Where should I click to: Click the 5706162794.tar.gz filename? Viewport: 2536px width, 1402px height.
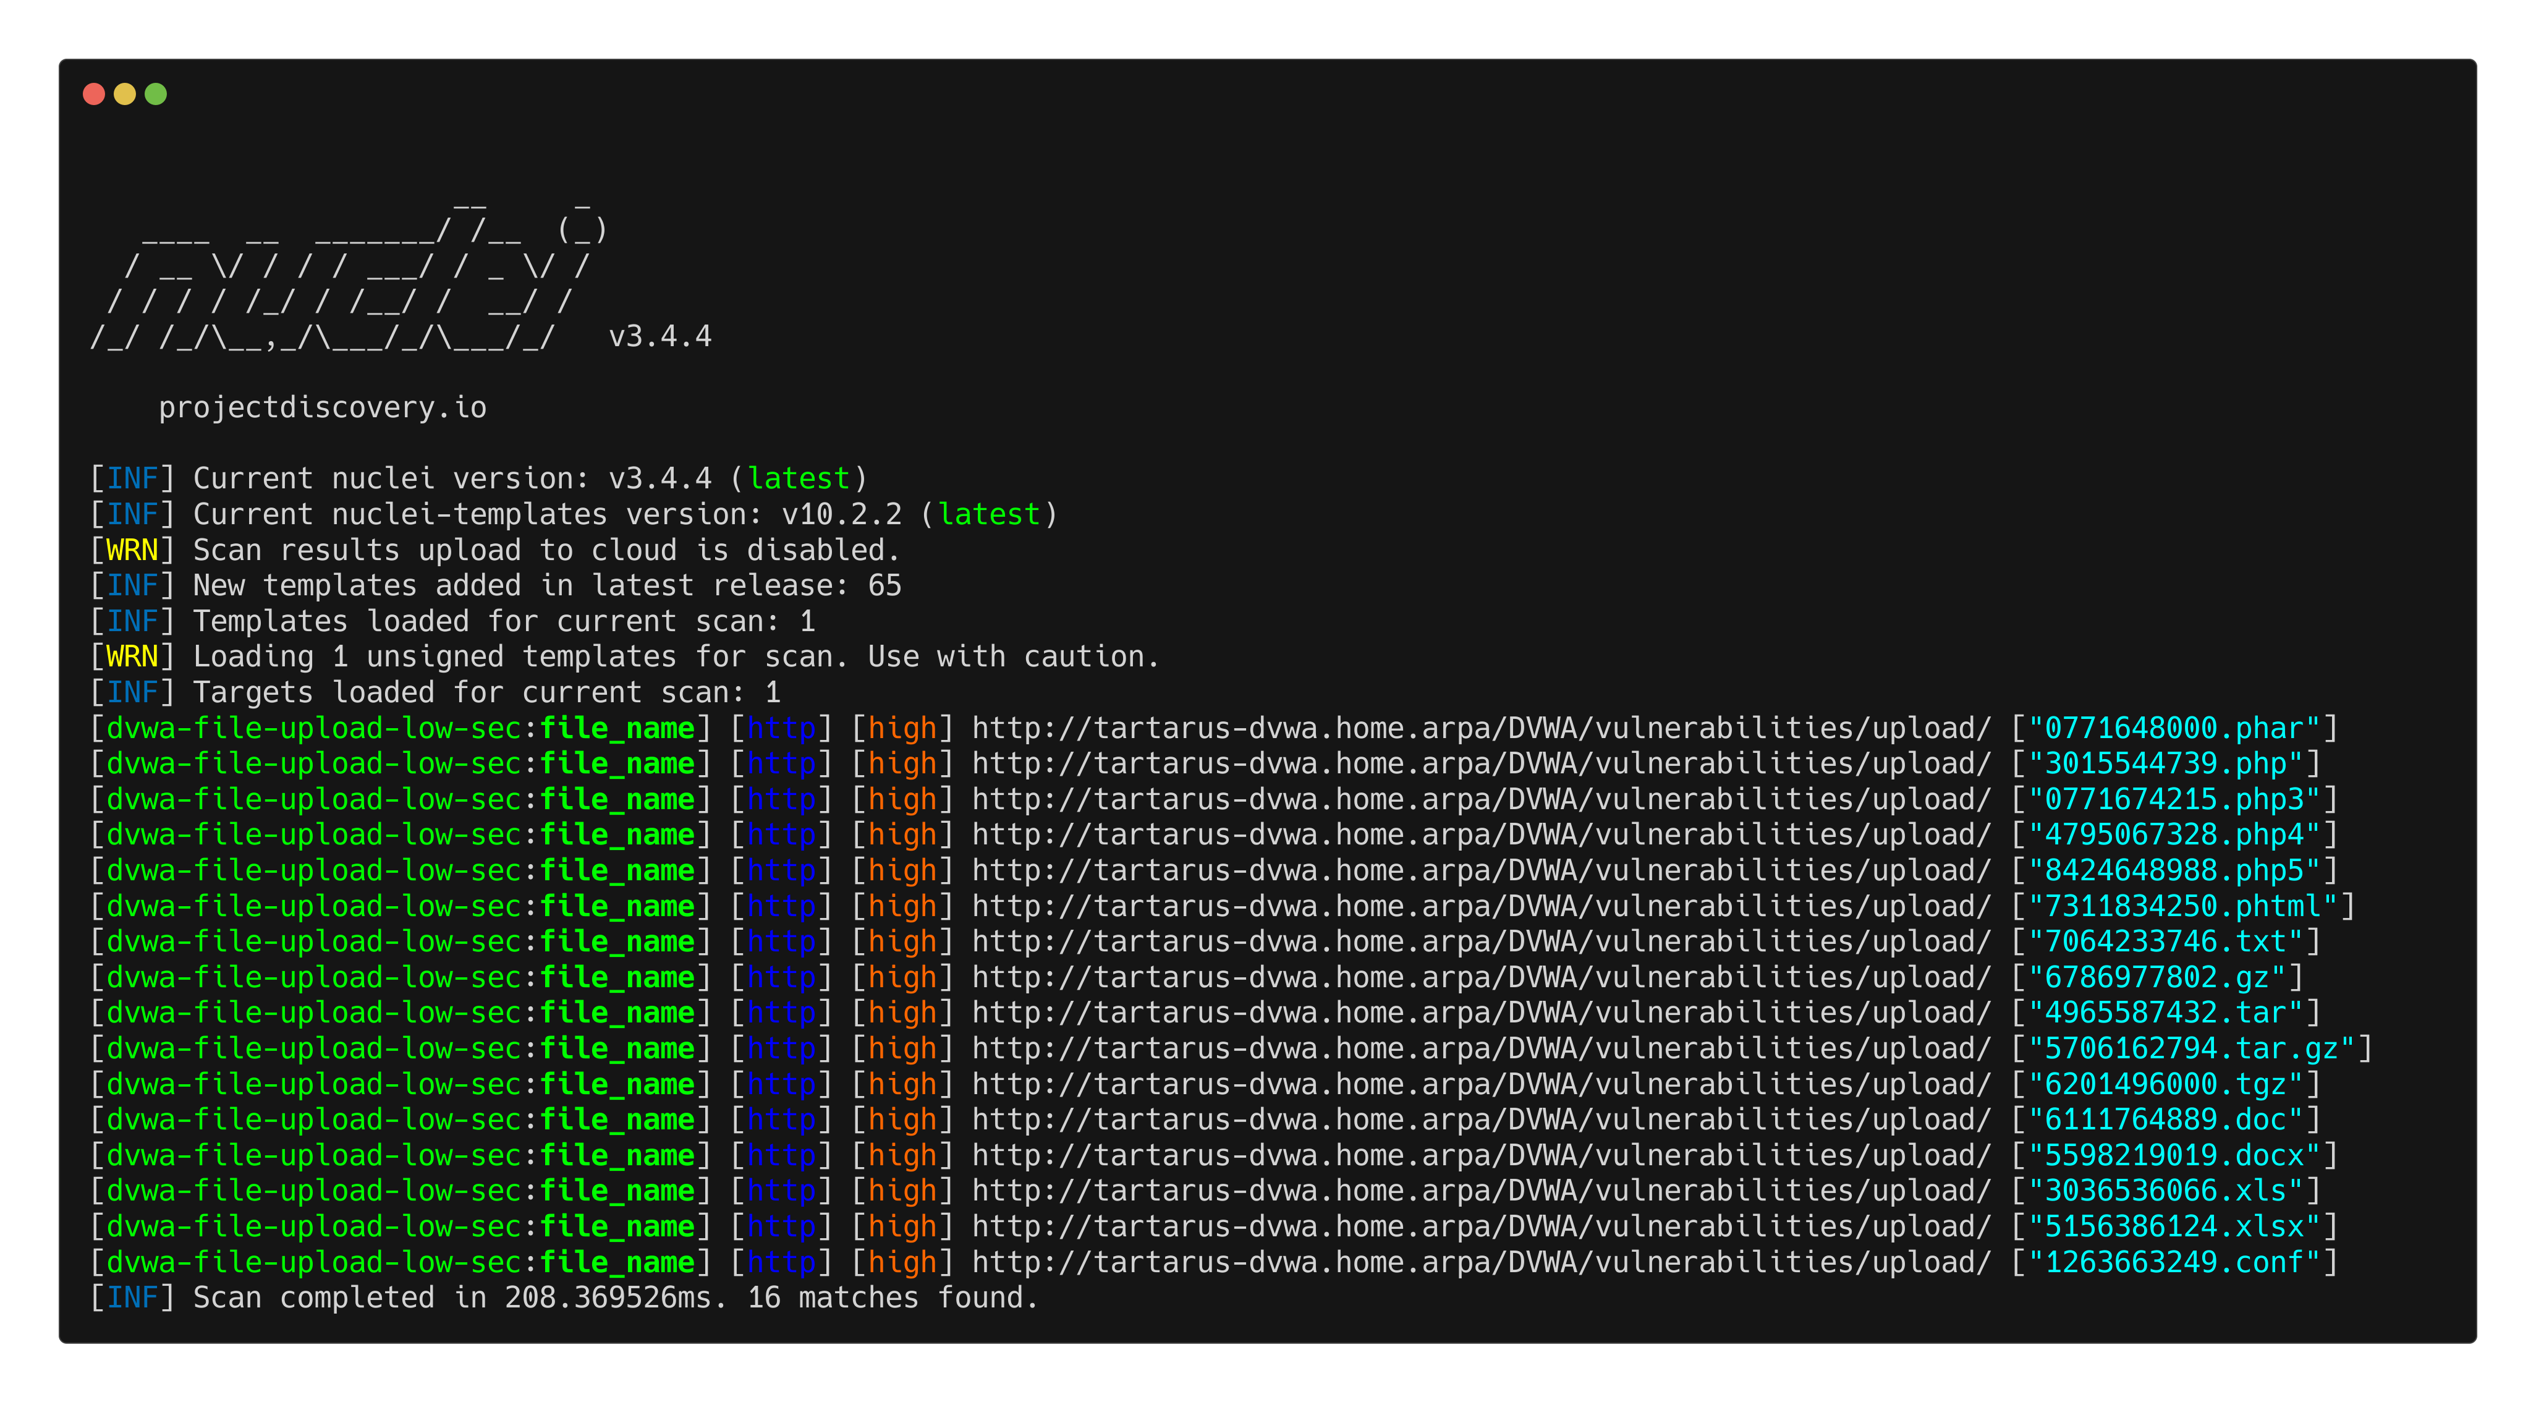[x=2190, y=1048]
